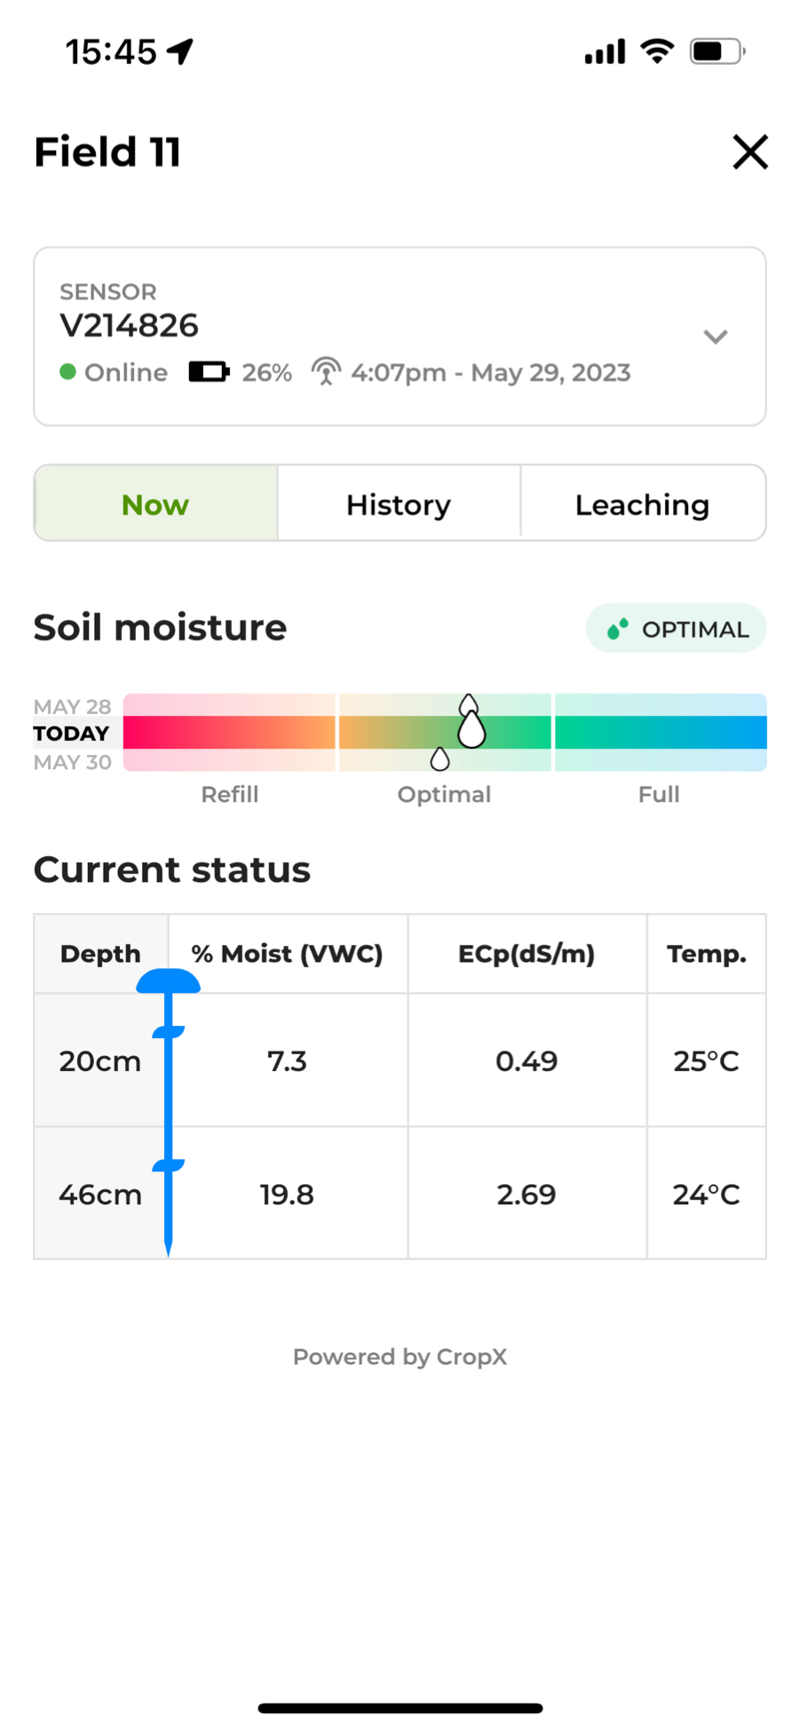Tap the large water drop marker for today
The height and width of the screenshot is (1731, 799).
click(471, 730)
